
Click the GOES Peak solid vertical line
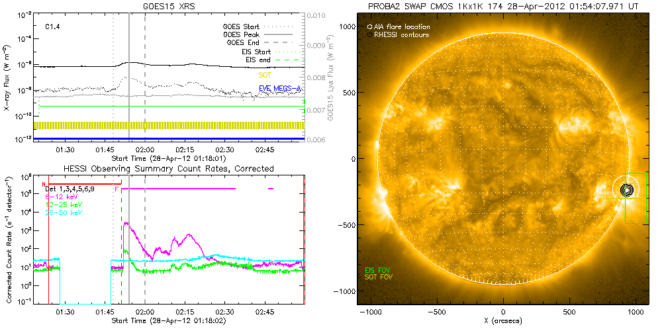tap(129, 73)
